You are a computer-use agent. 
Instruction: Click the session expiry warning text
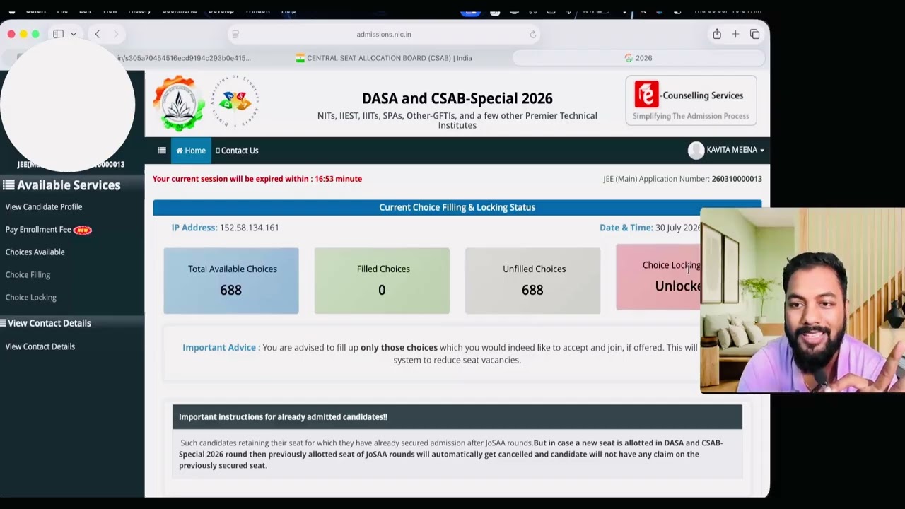pos(257,179)
